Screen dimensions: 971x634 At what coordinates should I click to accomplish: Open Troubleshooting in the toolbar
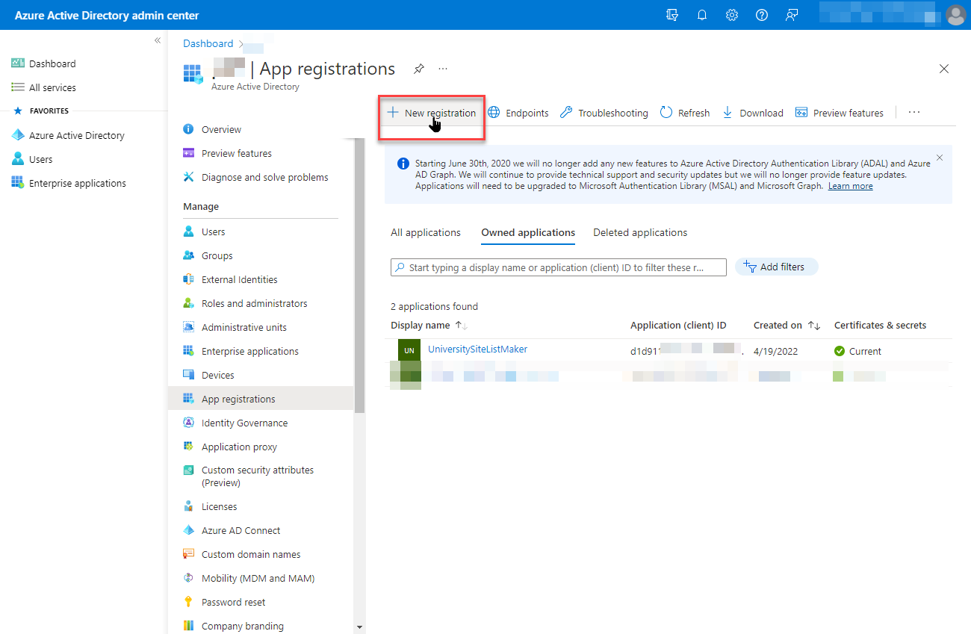(604, 114)
